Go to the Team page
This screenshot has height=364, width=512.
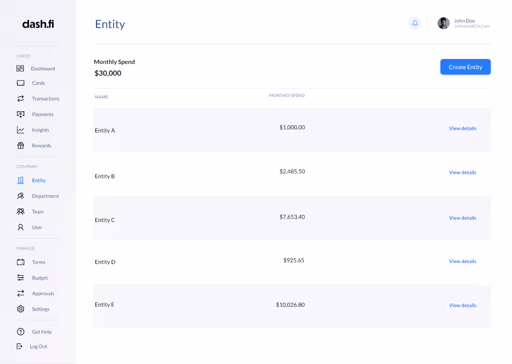pos(38,212)
